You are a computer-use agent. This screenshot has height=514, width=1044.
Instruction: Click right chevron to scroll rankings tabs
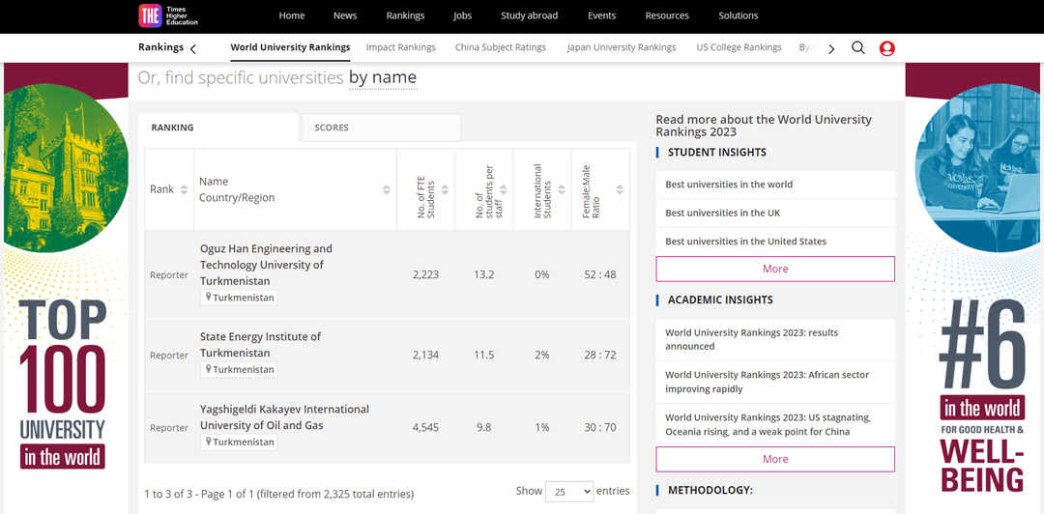click(x=831, y=48)
